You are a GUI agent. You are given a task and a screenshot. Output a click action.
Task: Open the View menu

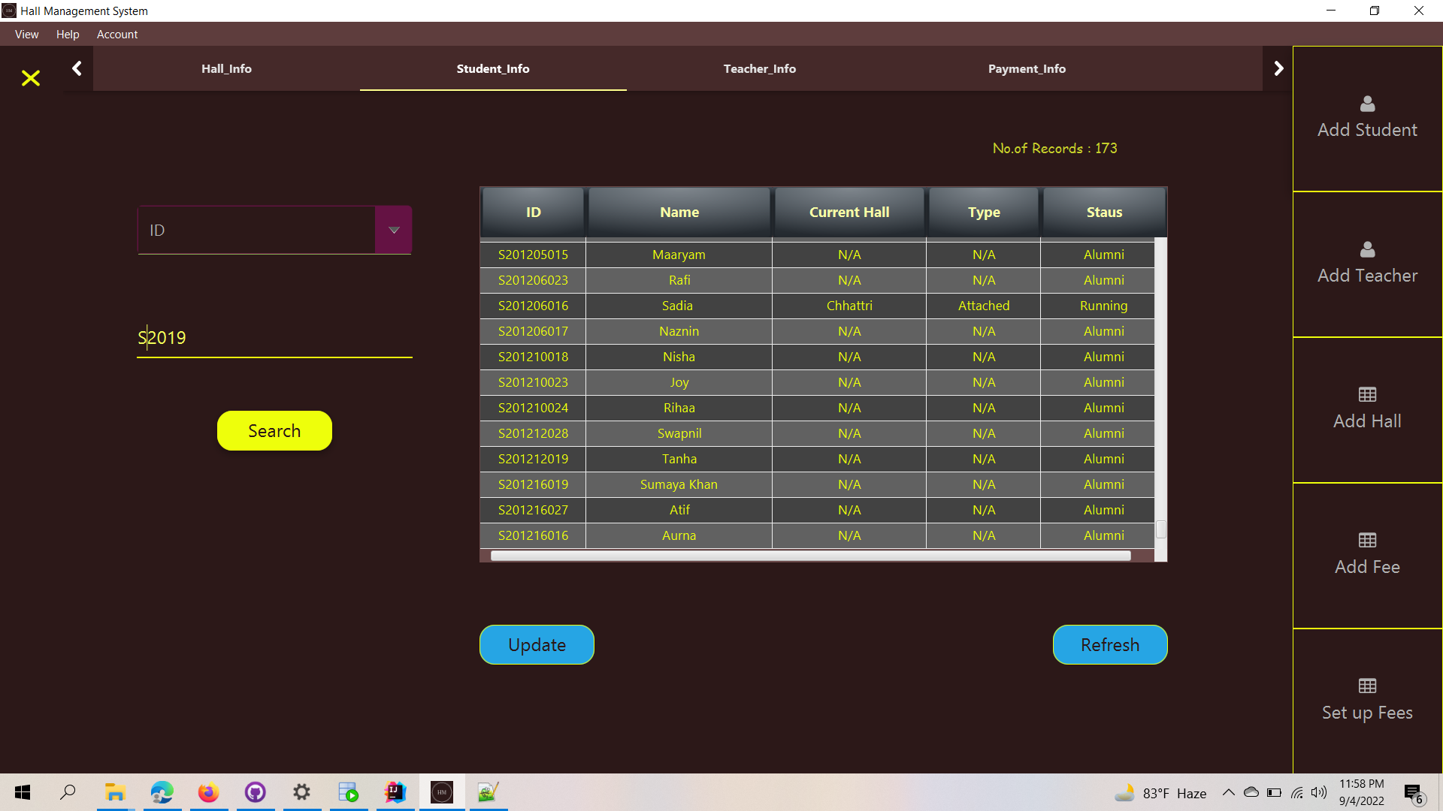point(26,35)
